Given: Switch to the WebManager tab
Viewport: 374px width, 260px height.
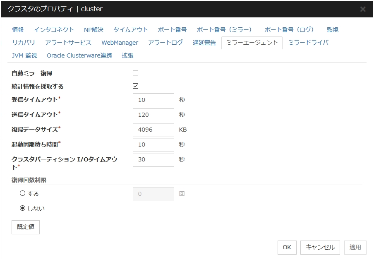Looking at the screenshot, I should tap(120, 43).
